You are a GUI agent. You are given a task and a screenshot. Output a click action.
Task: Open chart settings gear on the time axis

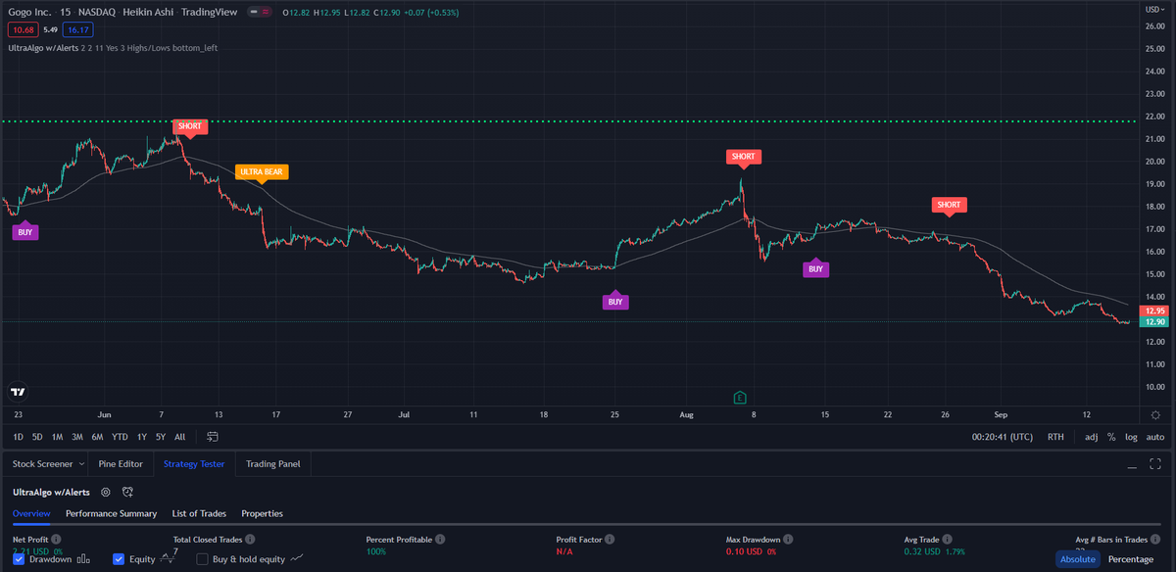tap(1155, 415)
